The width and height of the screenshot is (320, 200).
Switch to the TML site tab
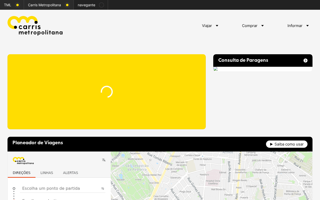(12, 5)
